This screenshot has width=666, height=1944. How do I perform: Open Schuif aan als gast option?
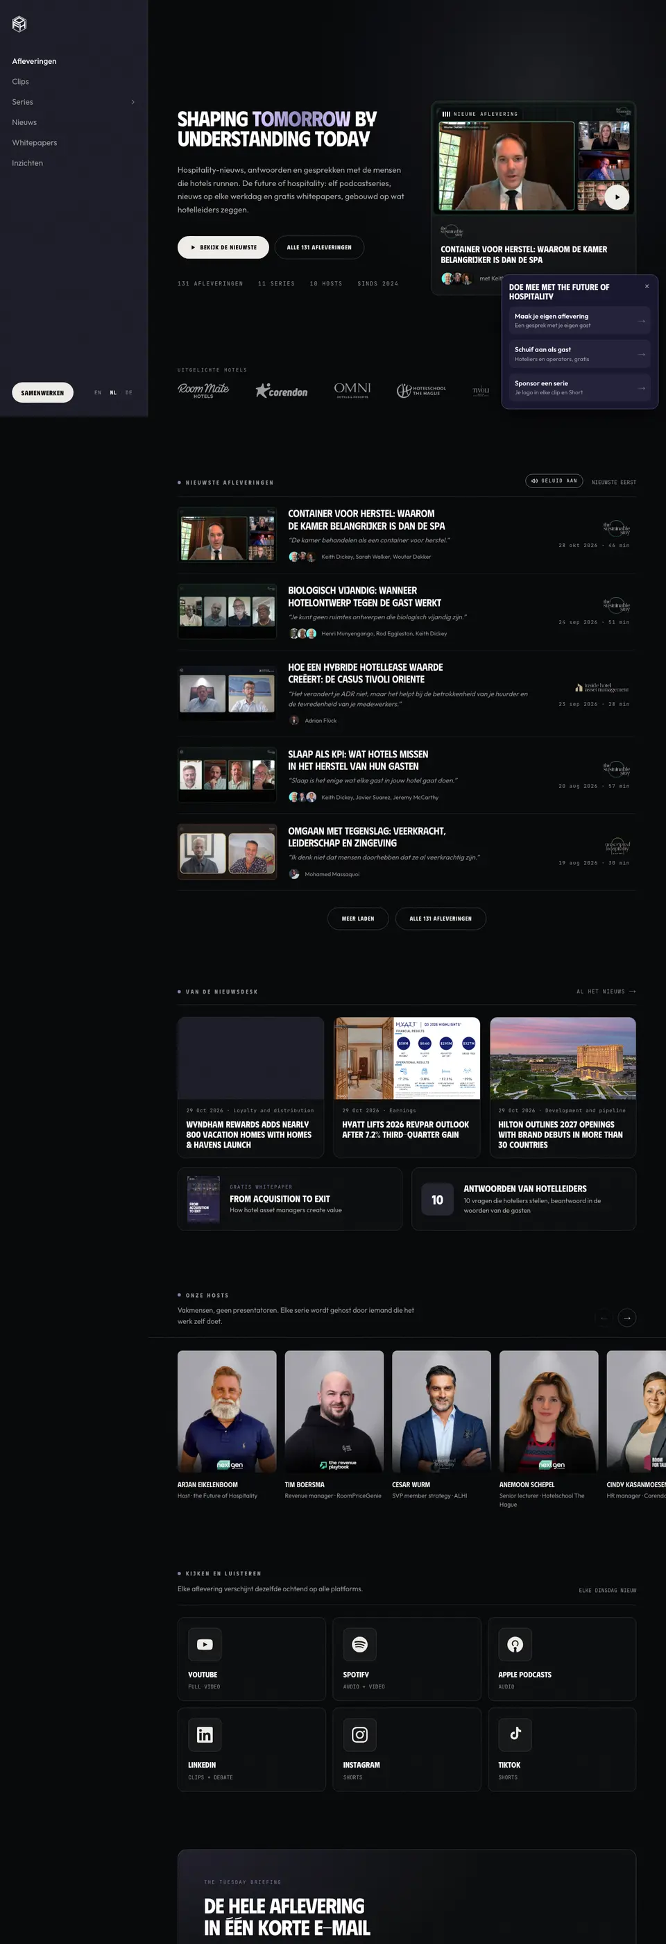579,354
